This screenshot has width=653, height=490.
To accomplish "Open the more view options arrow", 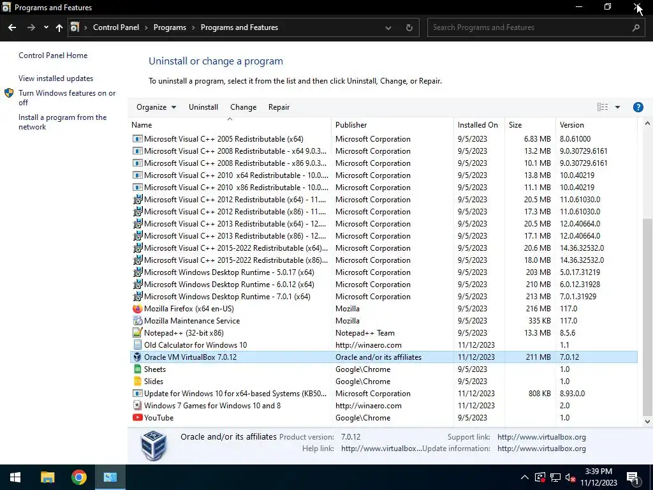I will pyautogui.click(x=617, y=107).
